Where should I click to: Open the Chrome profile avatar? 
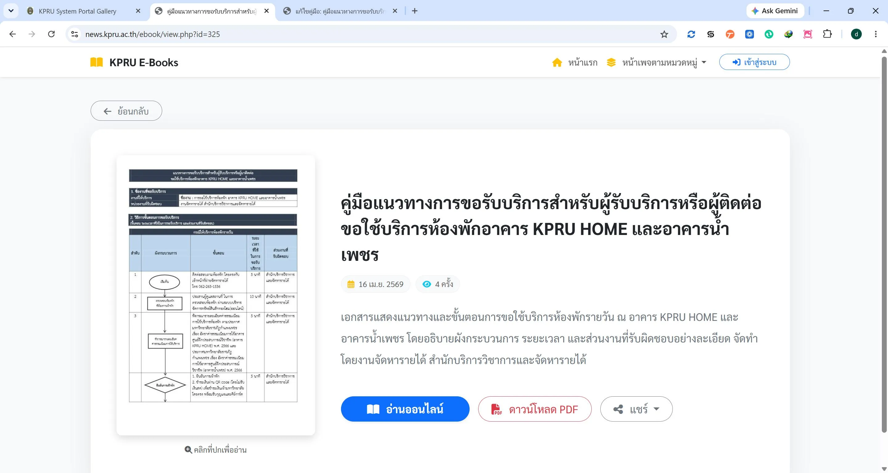856,34
